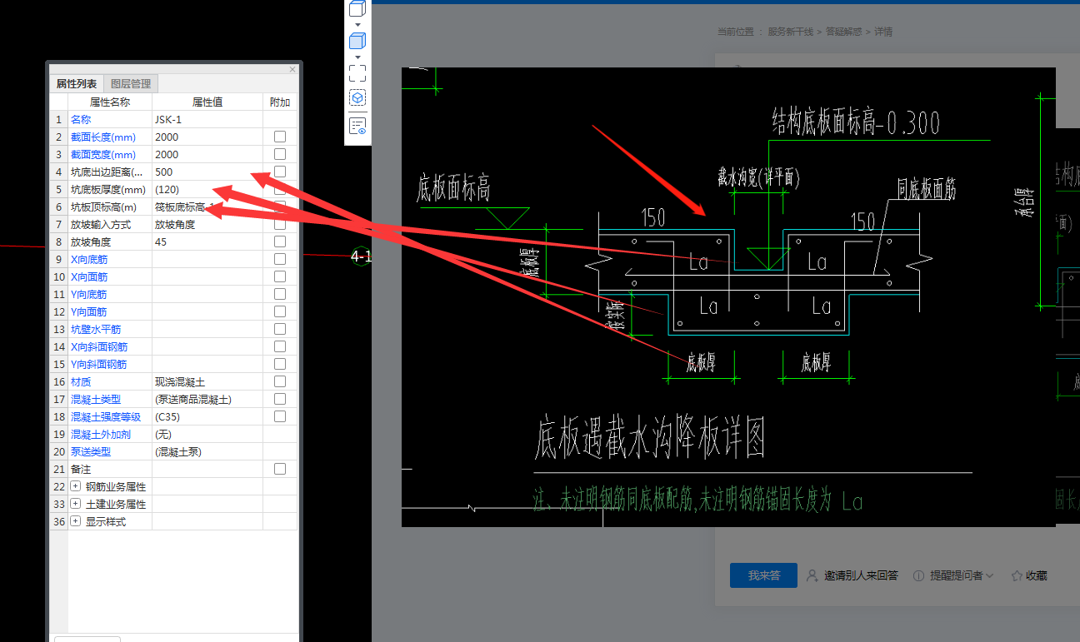Click the 属性值 column header
This screenshot has height=642, width=1080.
pos(207,102)
